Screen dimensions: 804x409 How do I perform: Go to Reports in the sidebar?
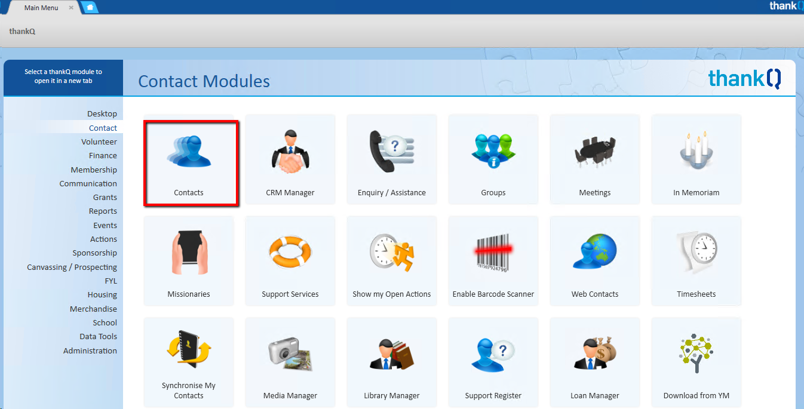click(103, 211)
